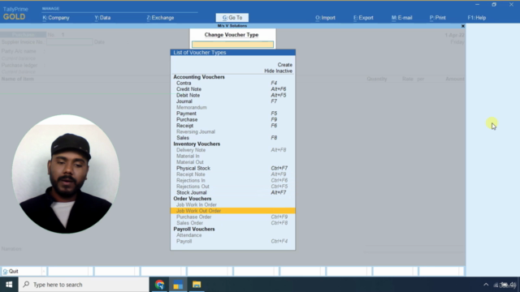Select the Material In voucher type
The image size is (520, 292).
coord(232,156)
